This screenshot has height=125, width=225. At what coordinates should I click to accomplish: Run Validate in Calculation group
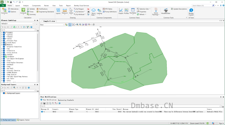click(31, 9)
